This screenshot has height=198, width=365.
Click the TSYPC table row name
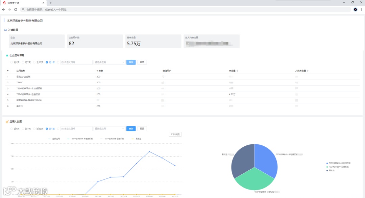20,83
